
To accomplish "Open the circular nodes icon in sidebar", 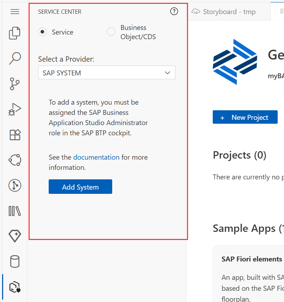I will (x=15, y=160).
